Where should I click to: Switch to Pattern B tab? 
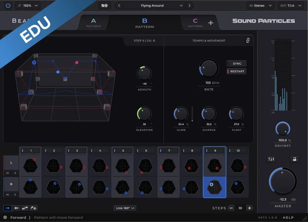click(x=145, y=23)
